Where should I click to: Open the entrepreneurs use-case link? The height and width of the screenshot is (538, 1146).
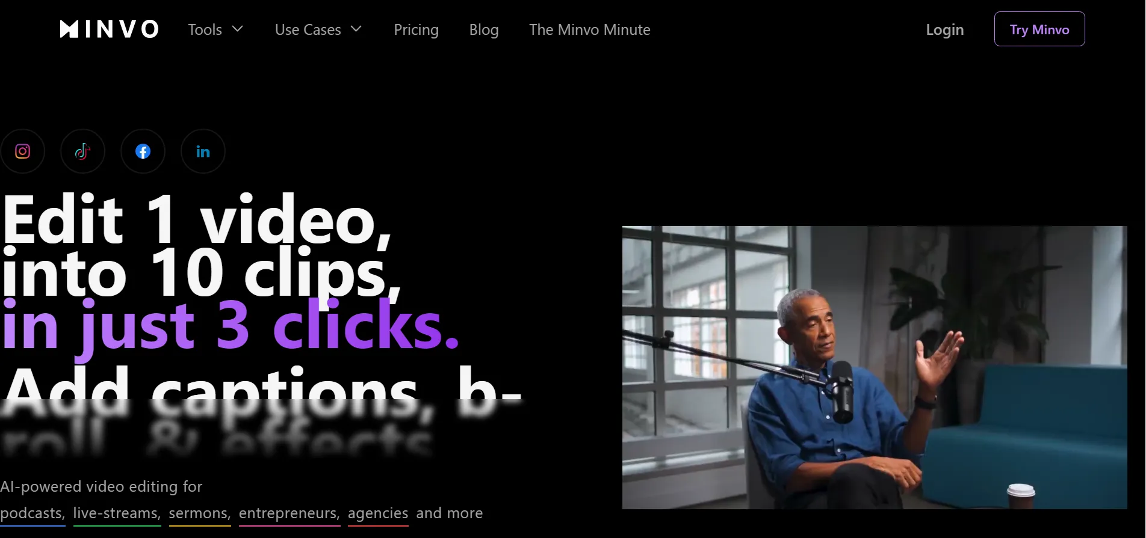coord(290,513)
